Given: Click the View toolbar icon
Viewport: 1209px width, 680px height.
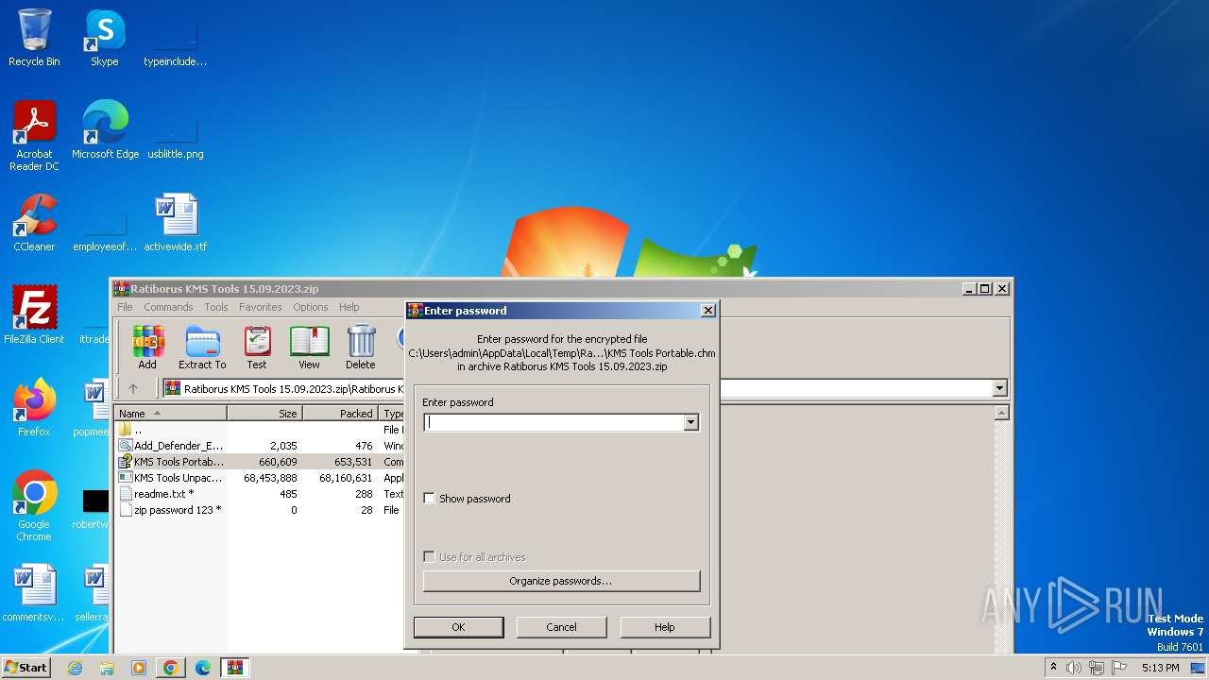Looking at the screenshot, I should 309,347.
